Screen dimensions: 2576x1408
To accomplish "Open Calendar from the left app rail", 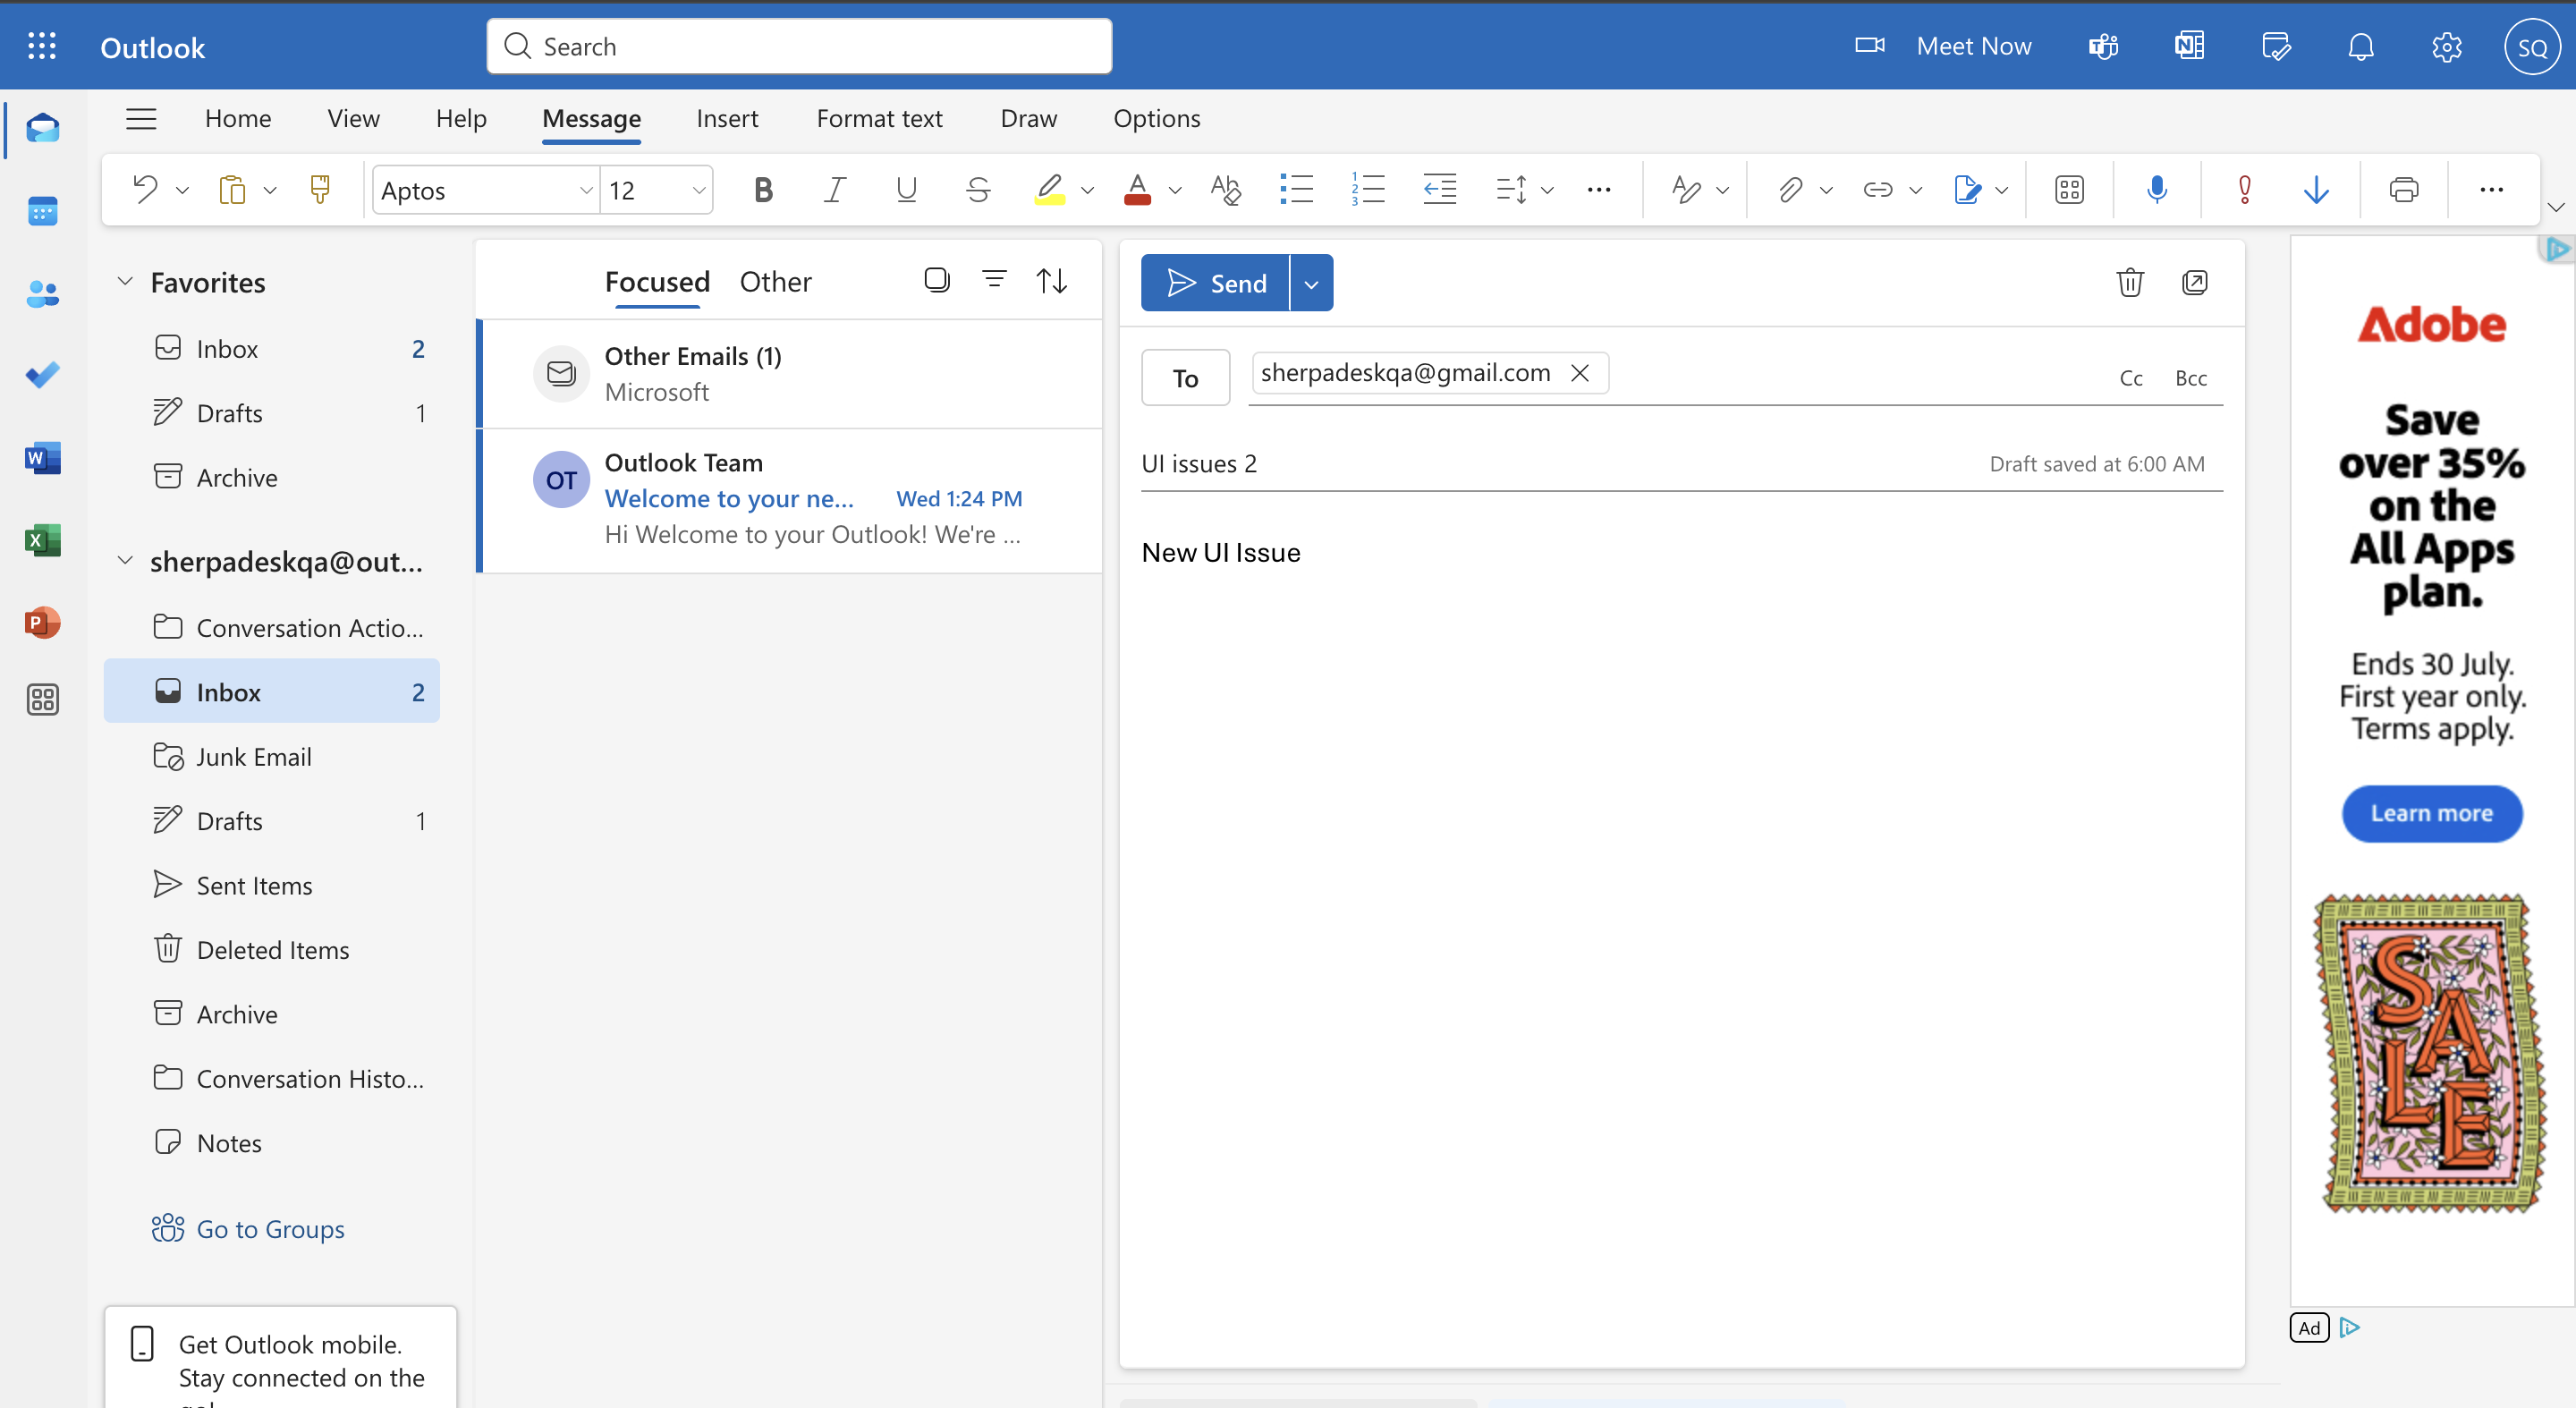I will tap(42, 211).
